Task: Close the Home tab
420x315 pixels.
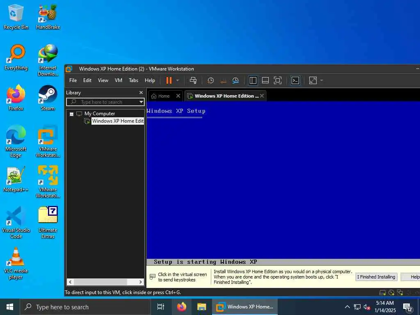Action: 178,96
